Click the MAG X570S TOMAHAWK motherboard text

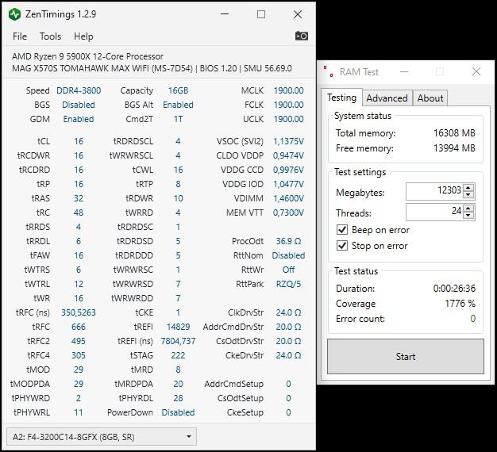coord(152,68)
